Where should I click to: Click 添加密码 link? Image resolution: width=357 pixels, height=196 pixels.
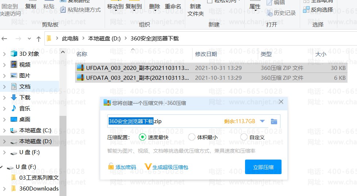[125, 167]
